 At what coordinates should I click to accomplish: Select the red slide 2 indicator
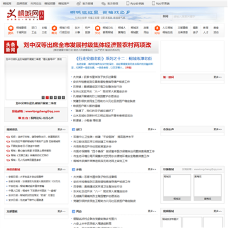tap(47, 98)
